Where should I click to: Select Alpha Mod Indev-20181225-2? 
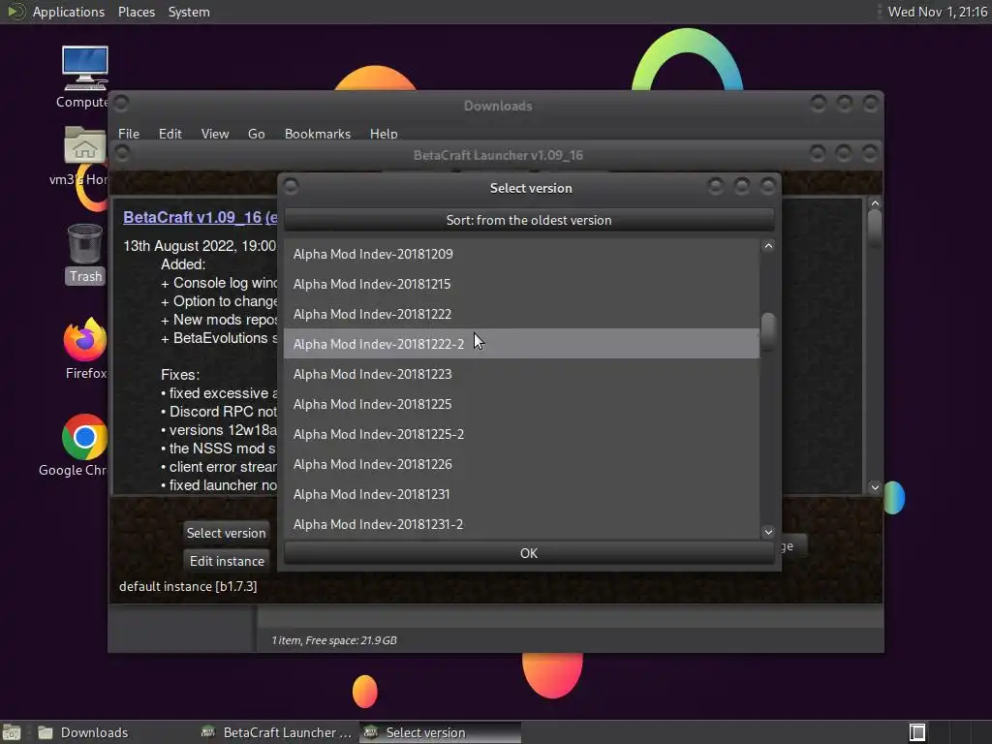[x=521, y=434]
